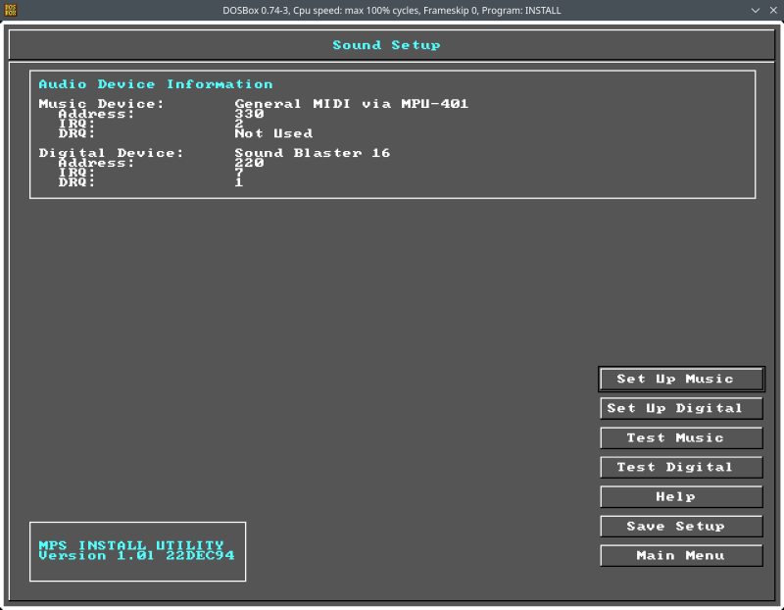Click the Sound Blaster 16 entry
Screen dimensions: 784x610
(x=312, y=153)
